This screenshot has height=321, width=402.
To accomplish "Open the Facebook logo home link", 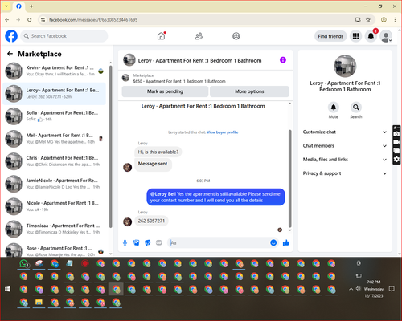I will click(11, 36).
